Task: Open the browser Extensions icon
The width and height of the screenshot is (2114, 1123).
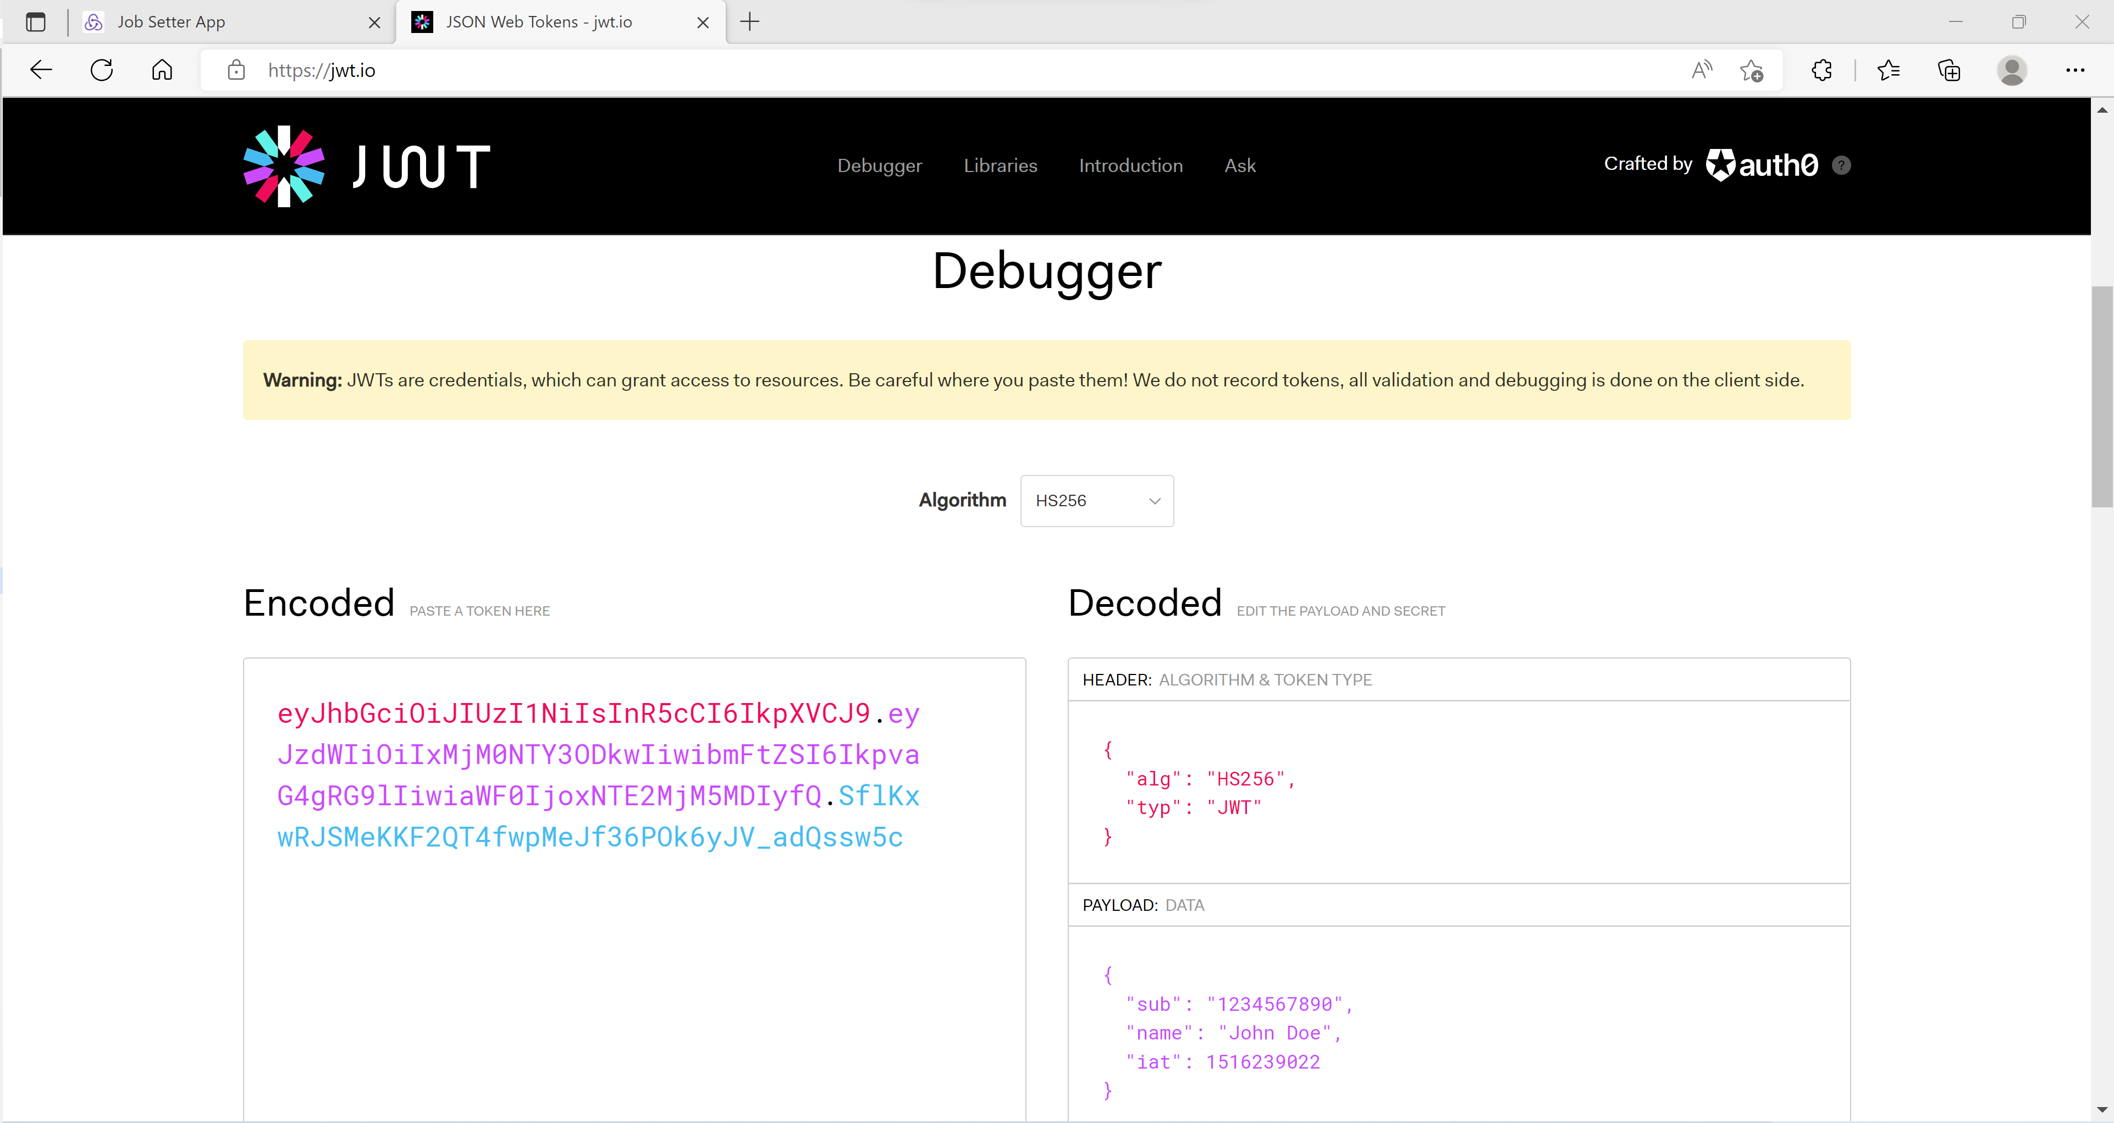Action: [1822, 70]
